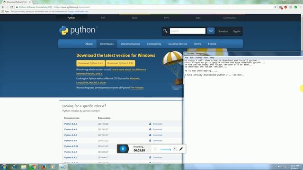The image size is (303, 170).
Task: Follow the Windows OS link
Action: click(134, 78)
